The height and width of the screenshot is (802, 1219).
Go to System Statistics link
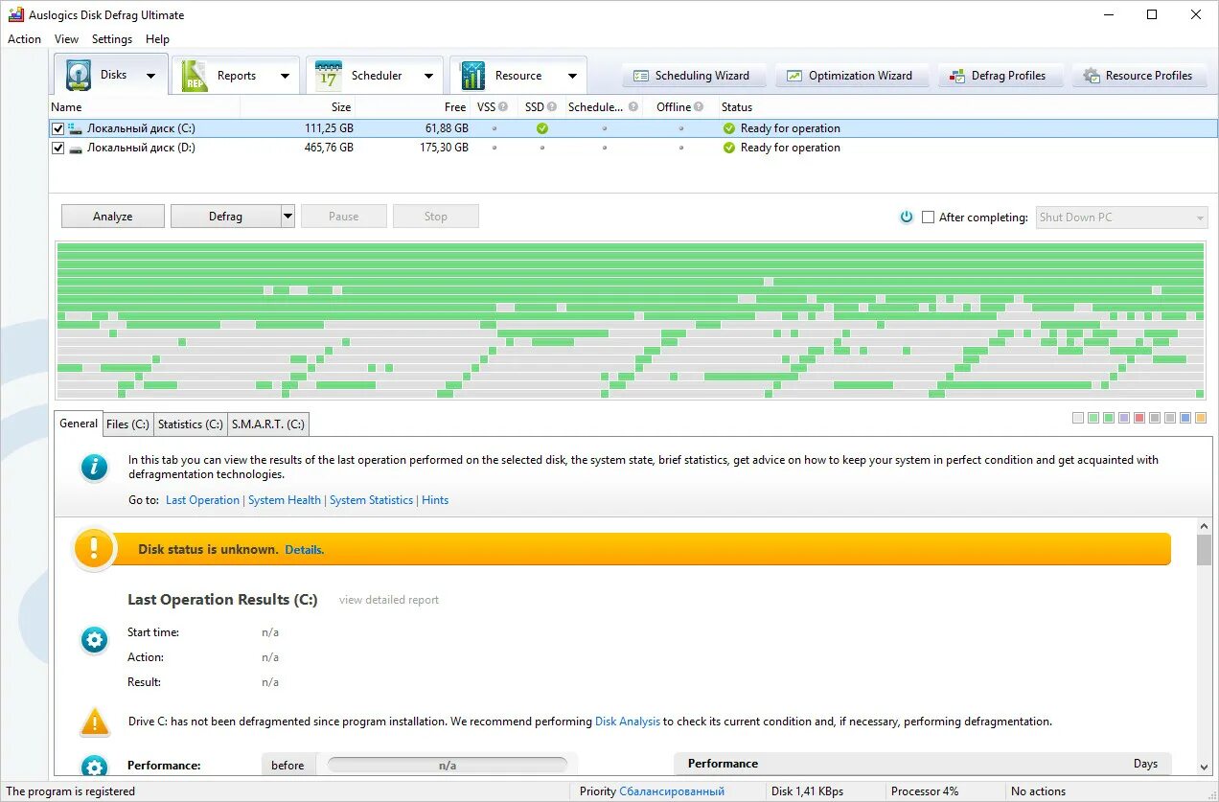click(x=371, y=500)
